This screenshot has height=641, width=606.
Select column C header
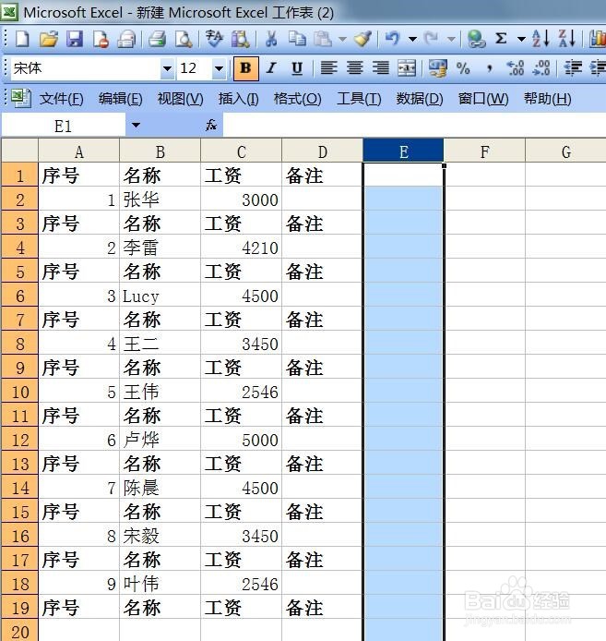coord(242,152)
